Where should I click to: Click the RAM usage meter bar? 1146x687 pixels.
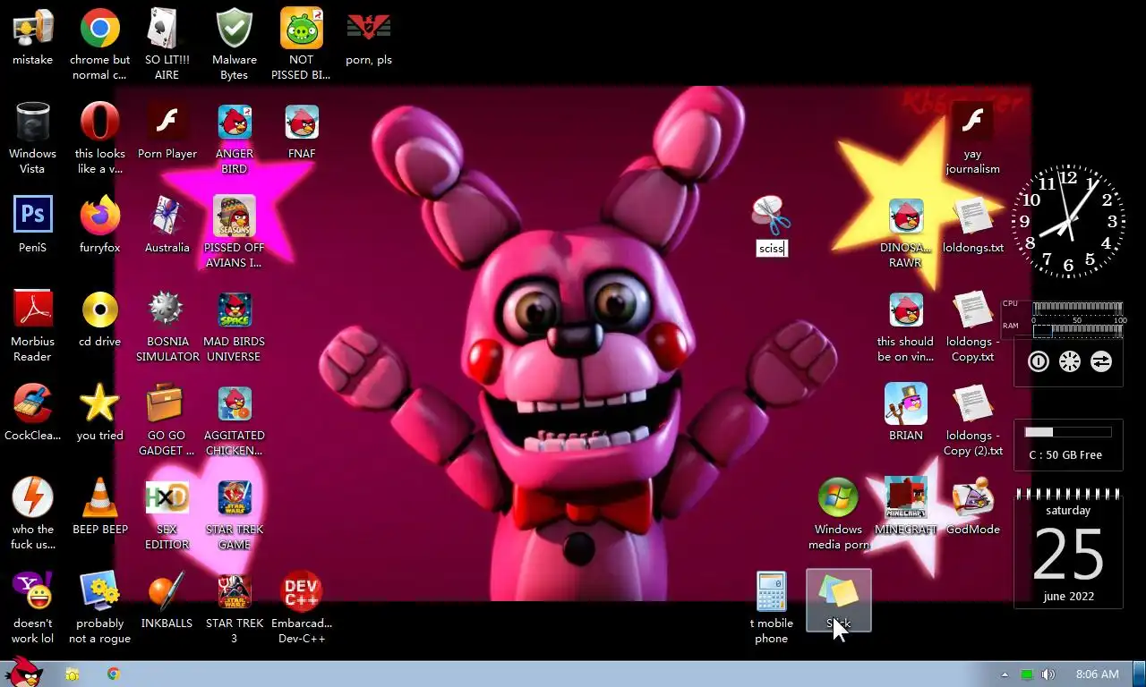[x=1078, y=329]
